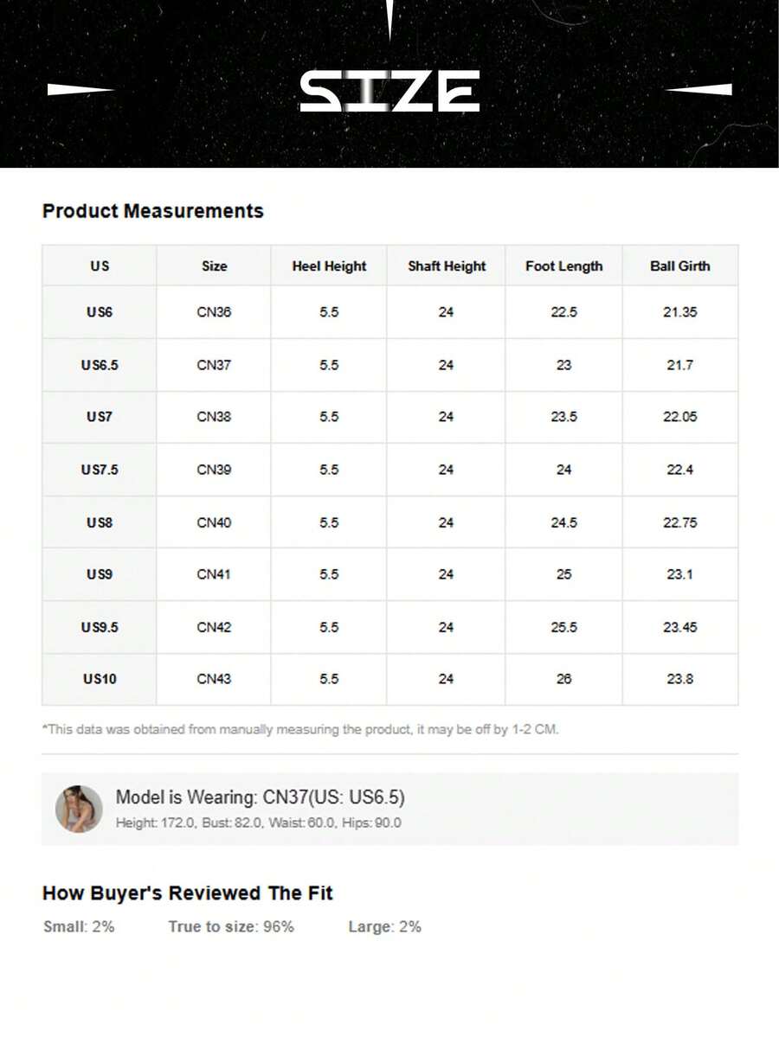This screenshot has height=1037, width=779.
Task: Select the Ball Girth column header
Action: 679,266
